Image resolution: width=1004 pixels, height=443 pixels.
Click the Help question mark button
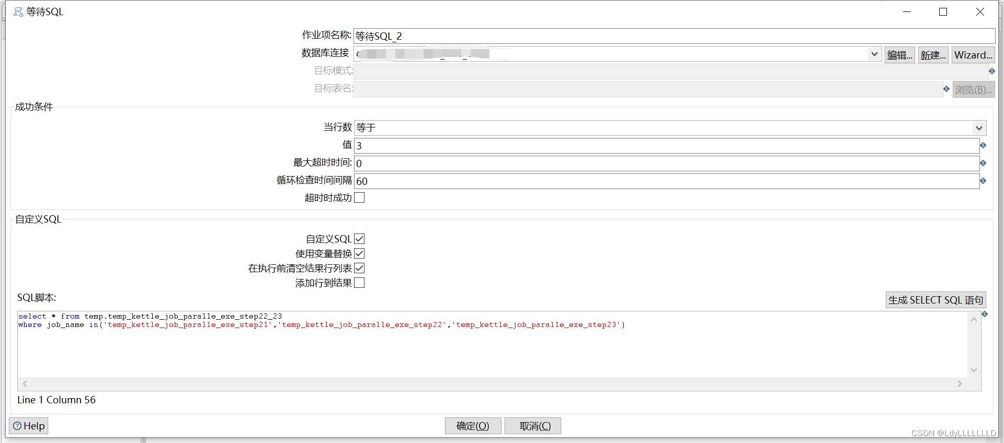[x=28, y=426]
